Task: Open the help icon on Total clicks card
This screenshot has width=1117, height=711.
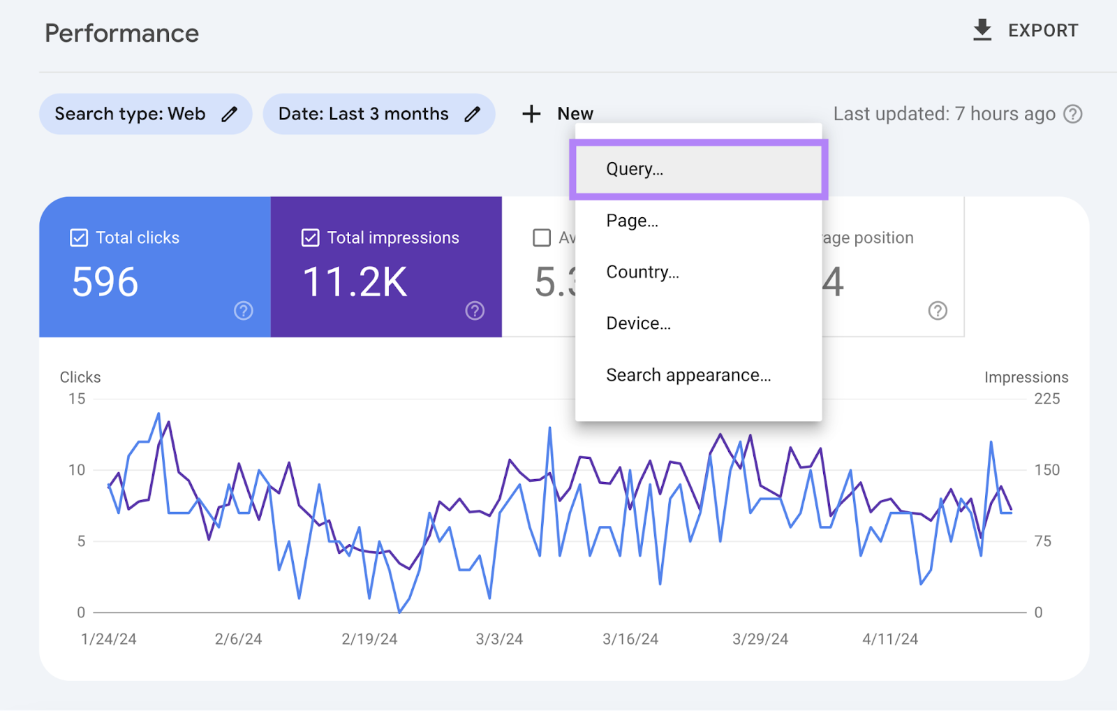Action: click(242, 311)
